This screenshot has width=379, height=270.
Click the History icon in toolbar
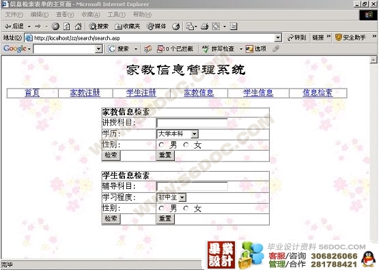pyautogui.click(x=176, y=27)
